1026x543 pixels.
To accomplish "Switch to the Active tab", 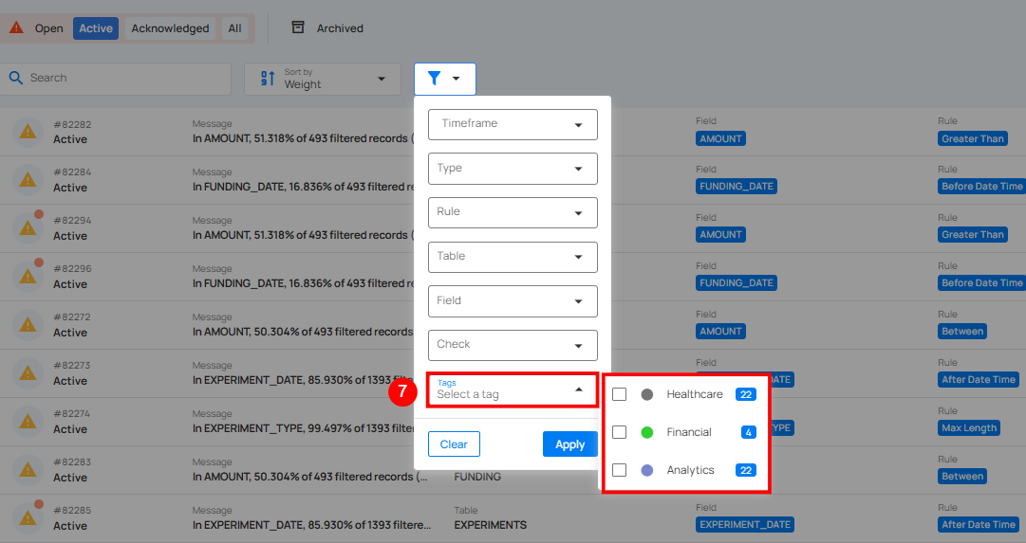I will pyautogui.click(x=96, y=28).
